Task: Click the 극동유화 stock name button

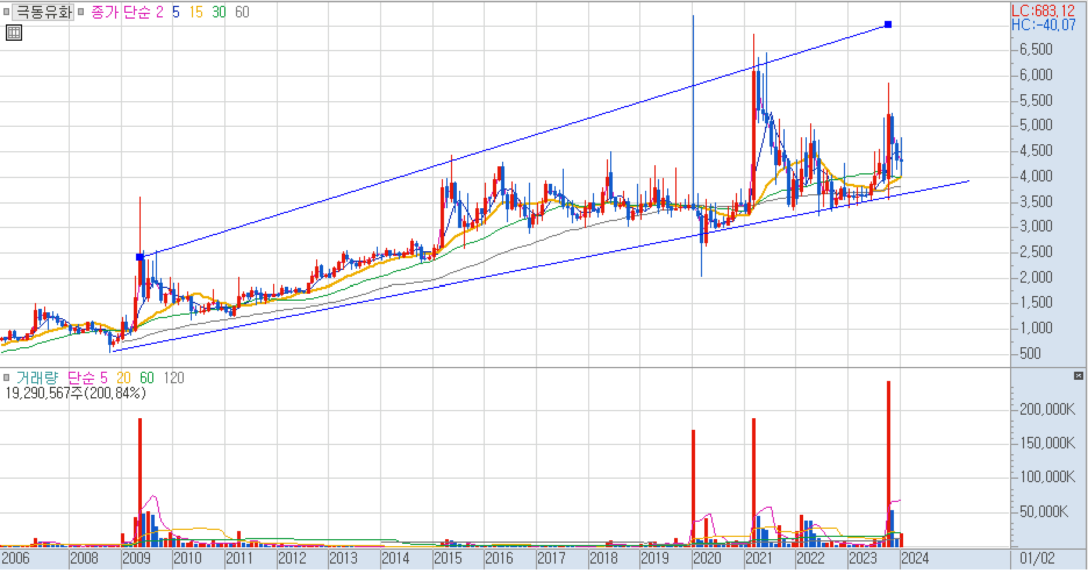Action: (43, 12)
